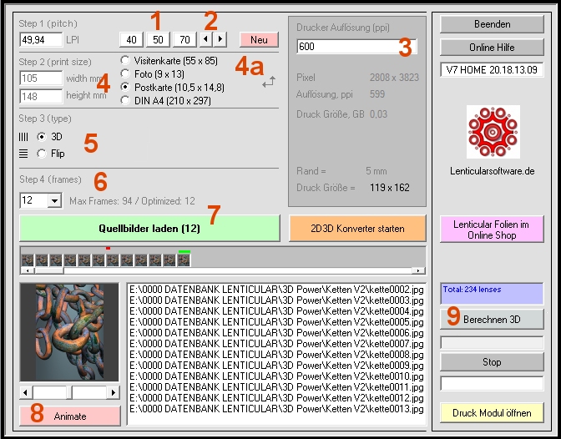Image resolution: width=561 pixels, height=439 pixels.
Task: Click the first frame thumbnail in the strip
Action: point(28,260)
